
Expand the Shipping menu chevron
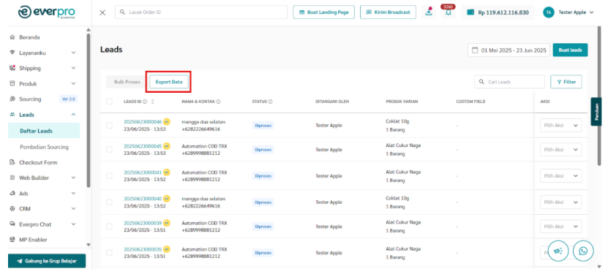click(73, 68)
